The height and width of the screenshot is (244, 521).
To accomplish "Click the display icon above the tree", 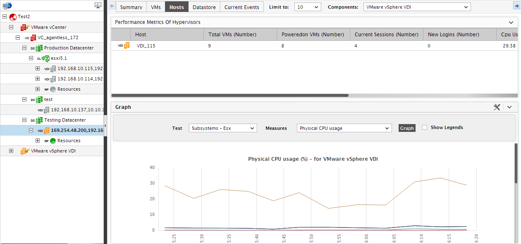I will pyautogui.click(x=98, y=5).
